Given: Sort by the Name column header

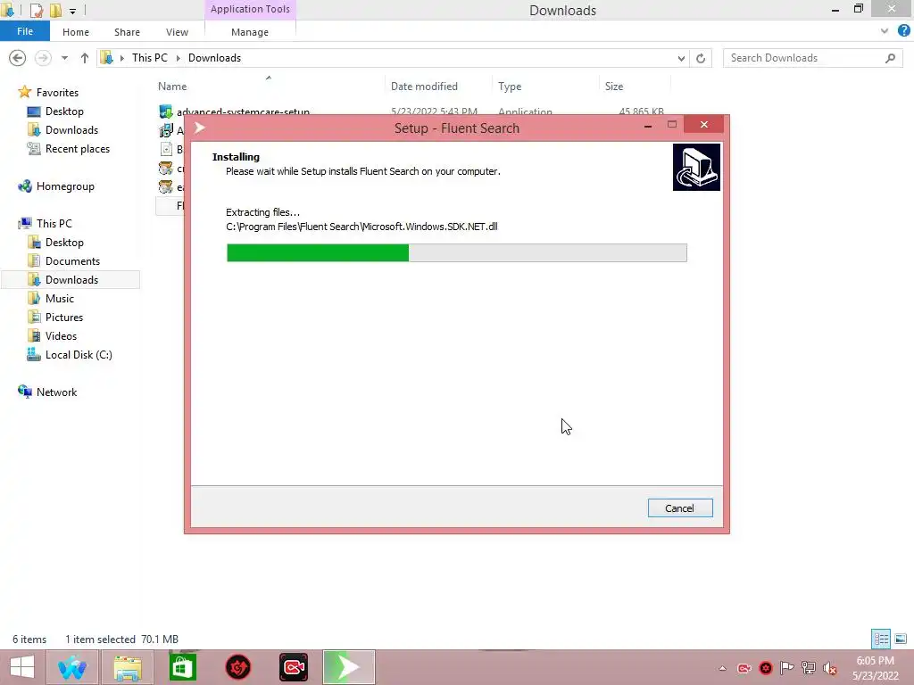Looking at the screenshot, I should tap(172, 87).
